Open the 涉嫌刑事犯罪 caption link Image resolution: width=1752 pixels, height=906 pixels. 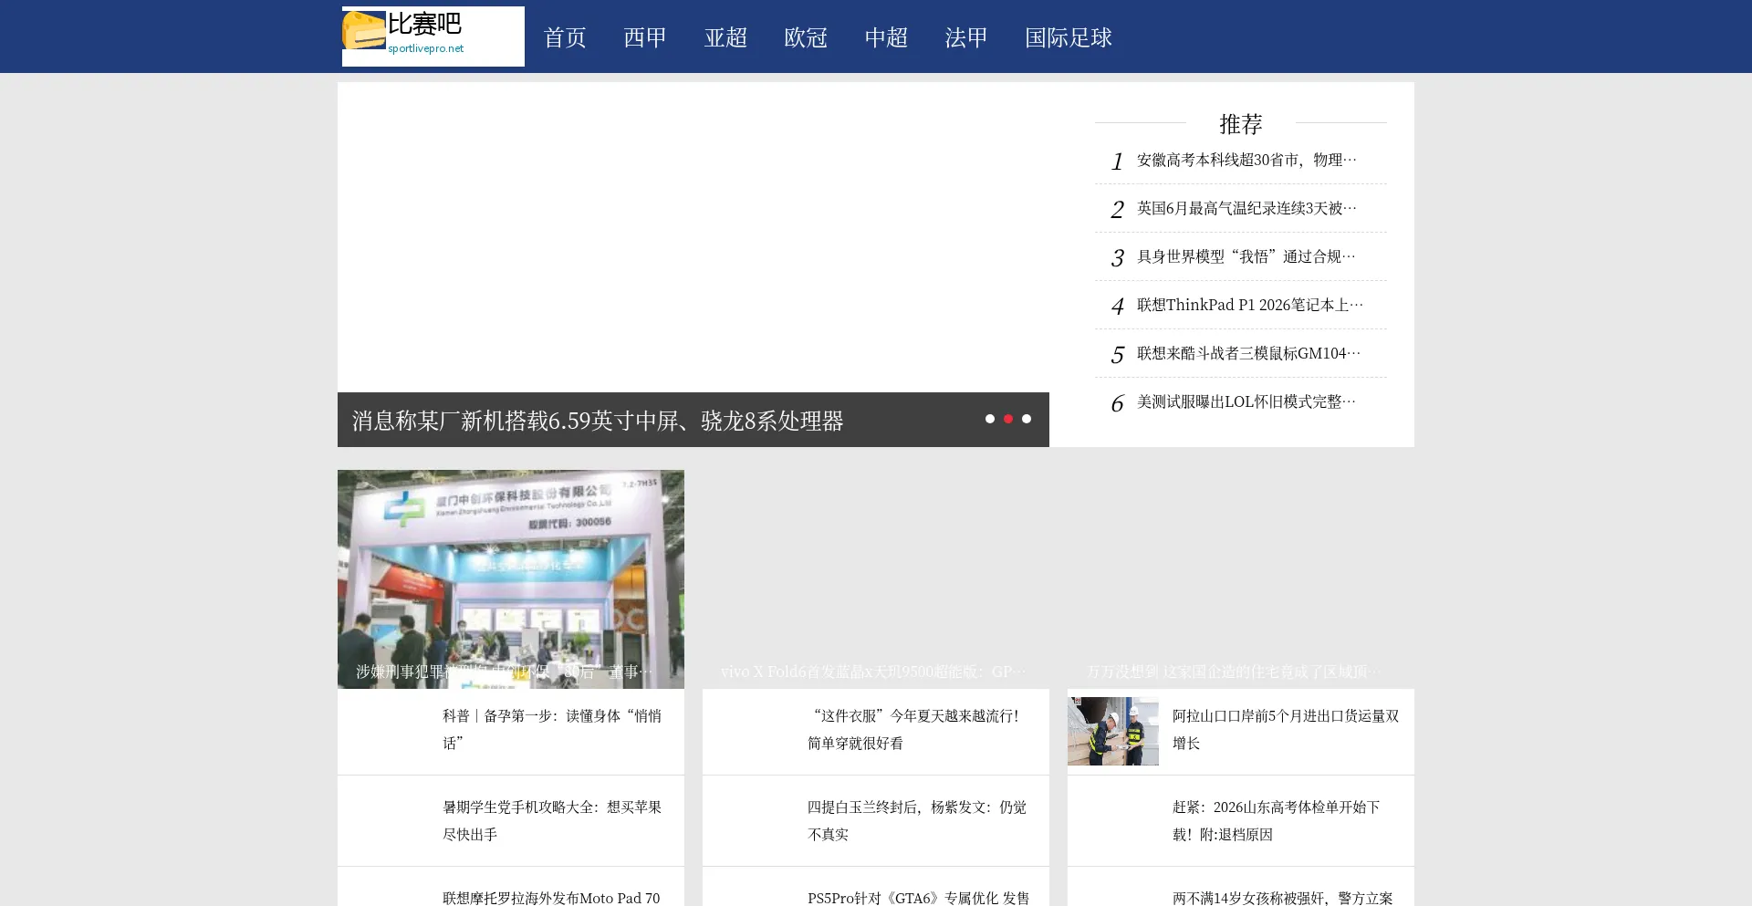click(x=505, y=672)
